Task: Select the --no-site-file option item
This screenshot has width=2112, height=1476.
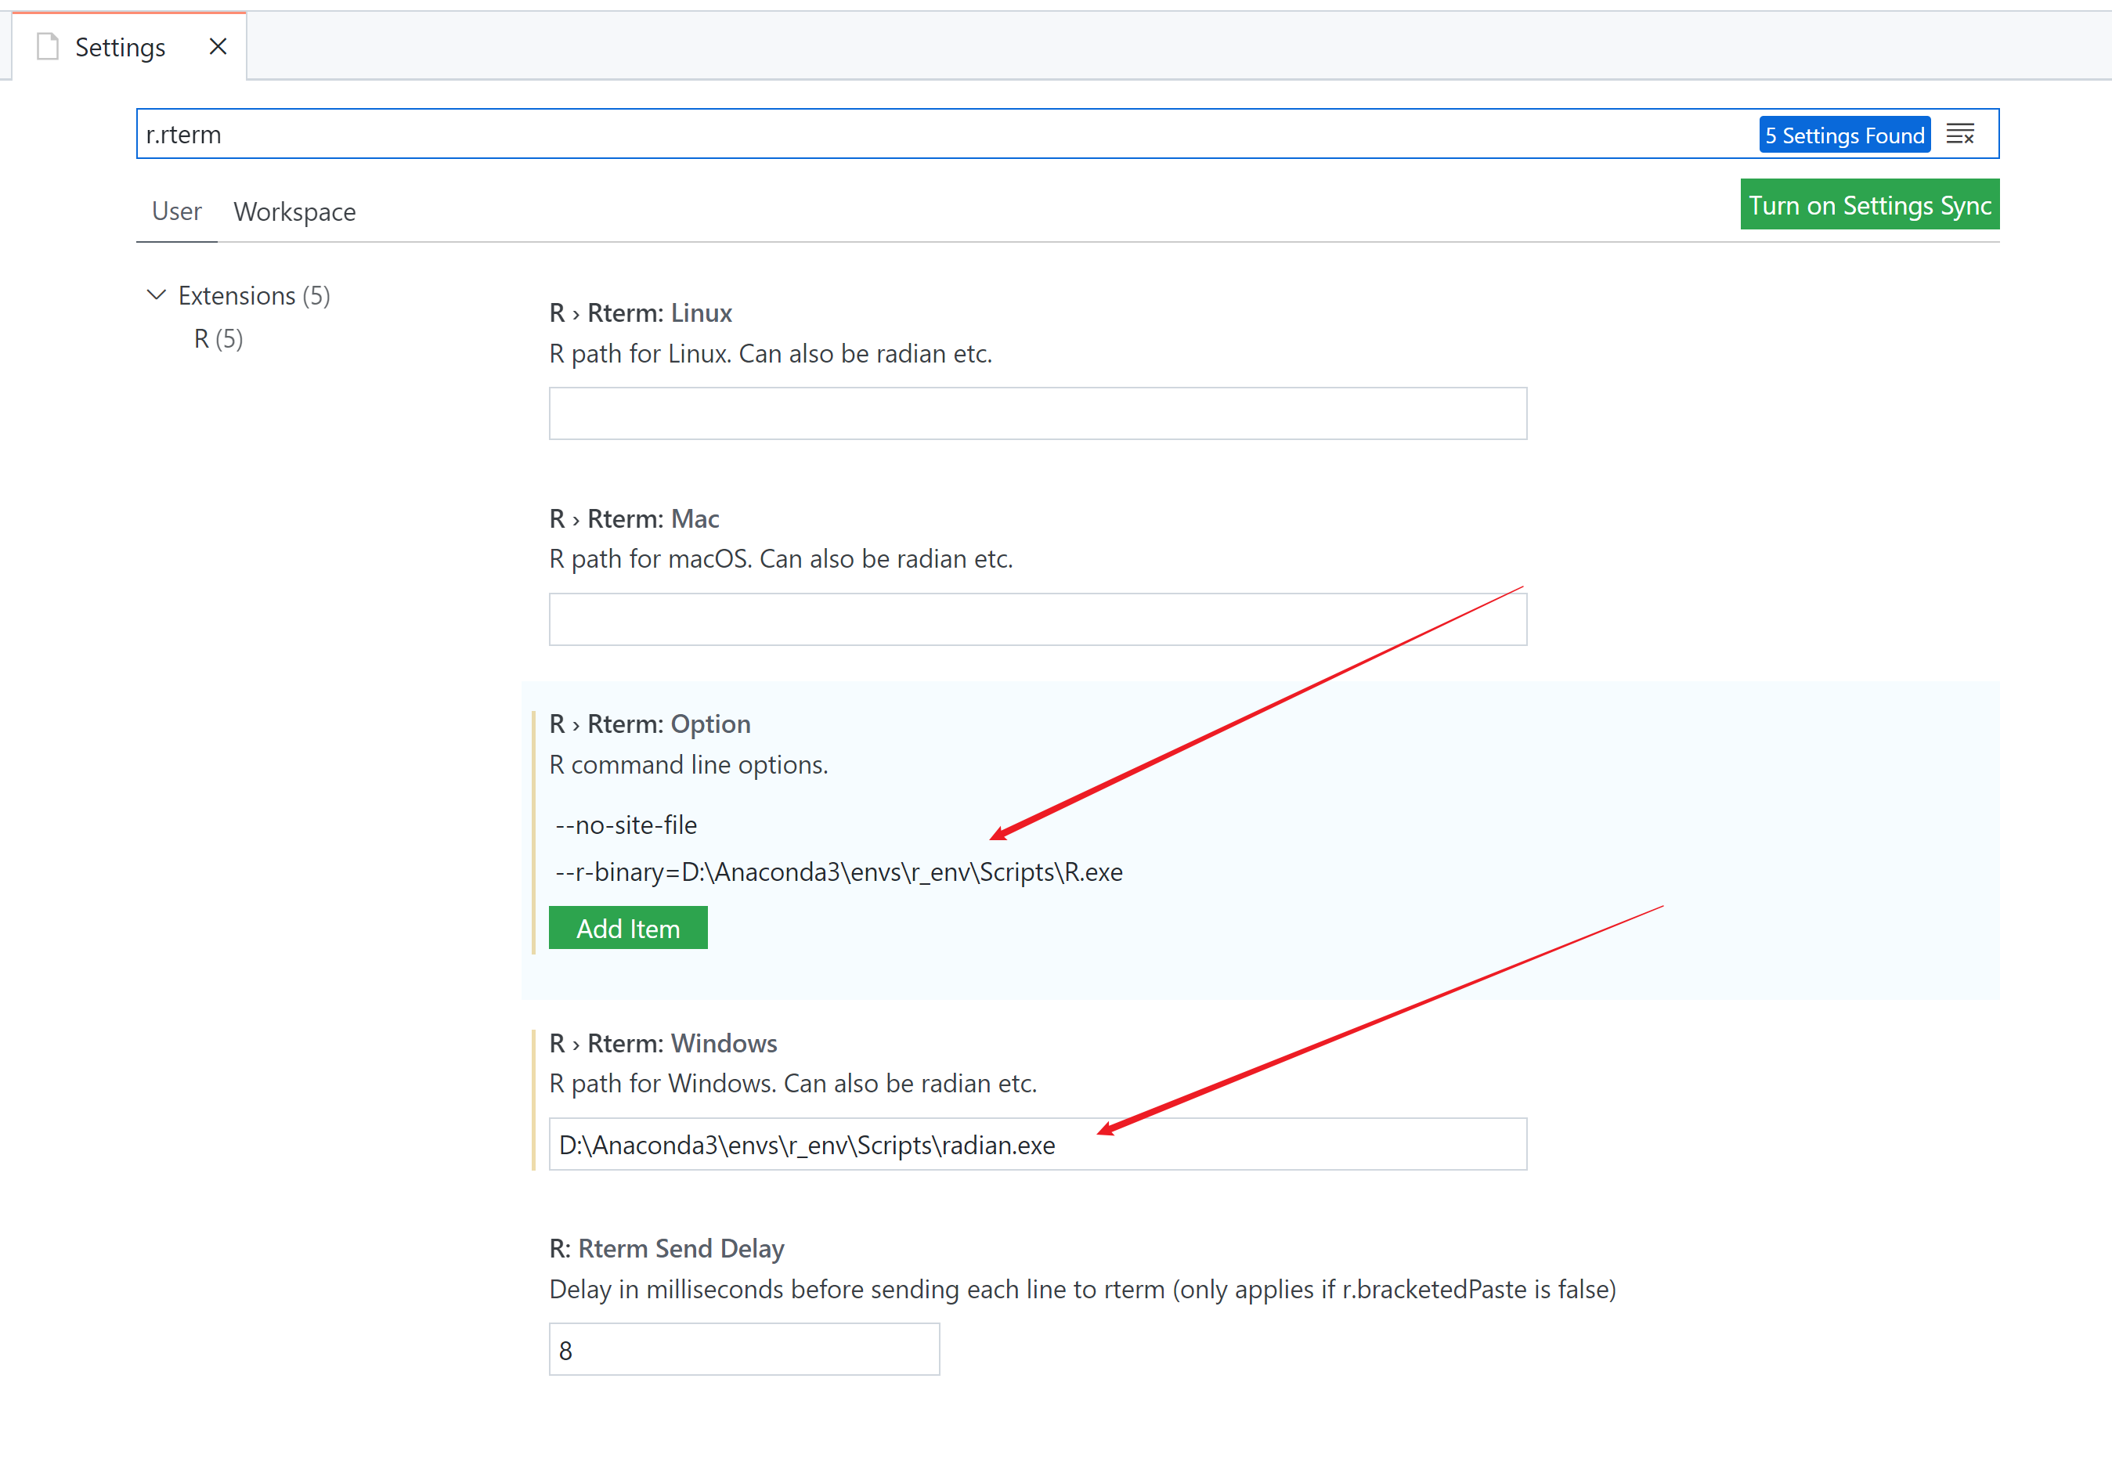Action: [x=626, y=825]
